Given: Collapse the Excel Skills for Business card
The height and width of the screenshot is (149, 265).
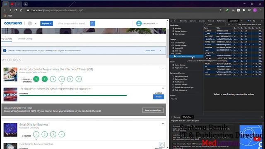Looking at the screenshot, I should tap(163, 123).
